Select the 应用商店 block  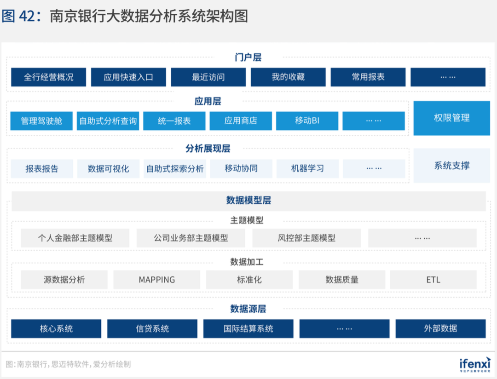click(241, 121)
